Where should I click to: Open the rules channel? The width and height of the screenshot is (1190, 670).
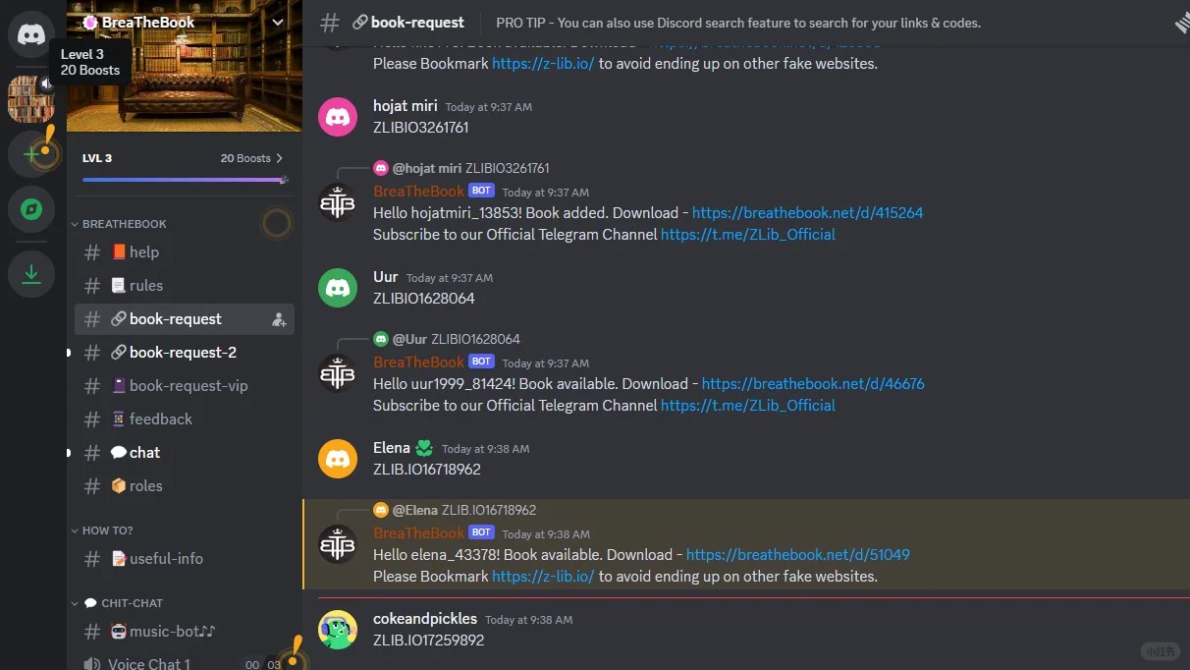(185, 285)
